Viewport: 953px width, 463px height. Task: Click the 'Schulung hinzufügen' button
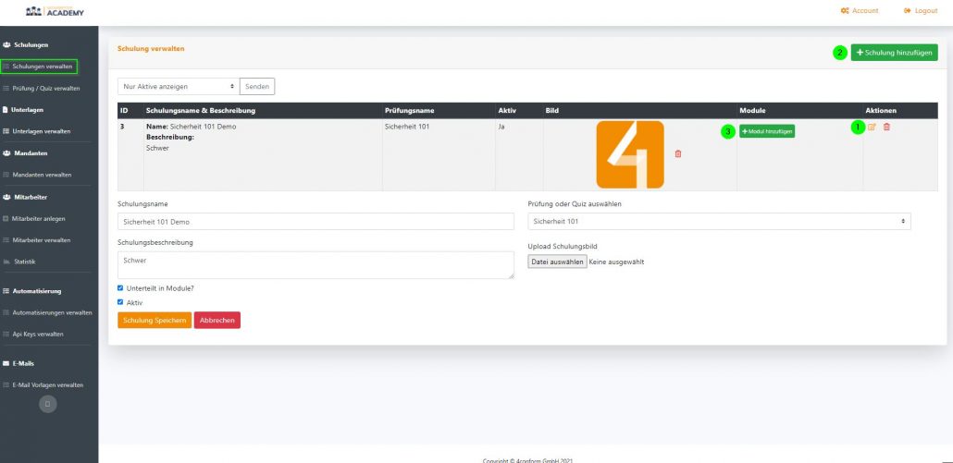pos(894,53)
